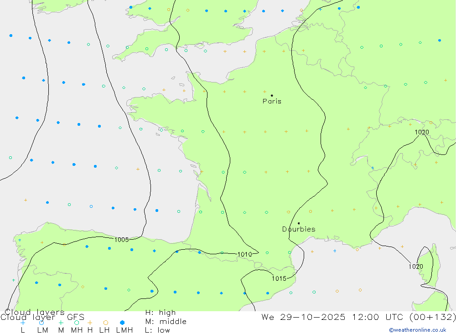
Task: Click the 1010 isobar label
Action: coord(244,255)
